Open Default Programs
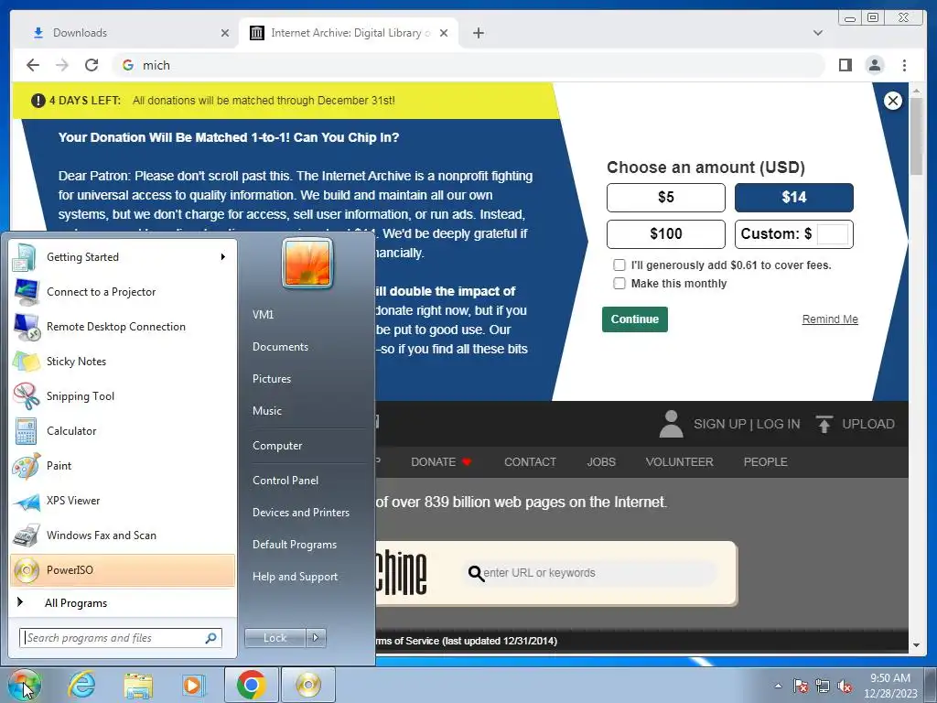The width and height of the screenshot is (937, 703). pos(295,545)
